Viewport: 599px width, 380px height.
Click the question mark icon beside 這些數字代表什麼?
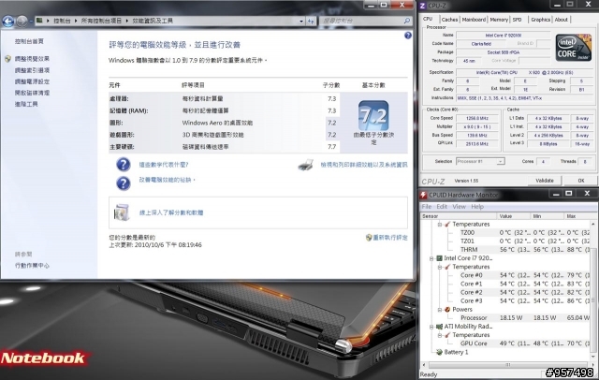click(124, 165)
